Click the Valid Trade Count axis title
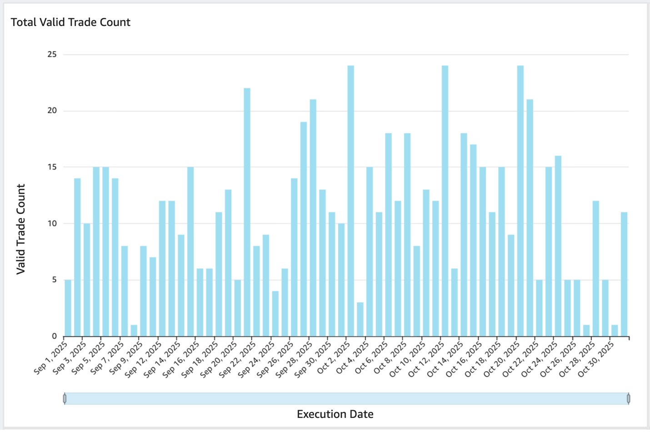 [x=20, y=229]
